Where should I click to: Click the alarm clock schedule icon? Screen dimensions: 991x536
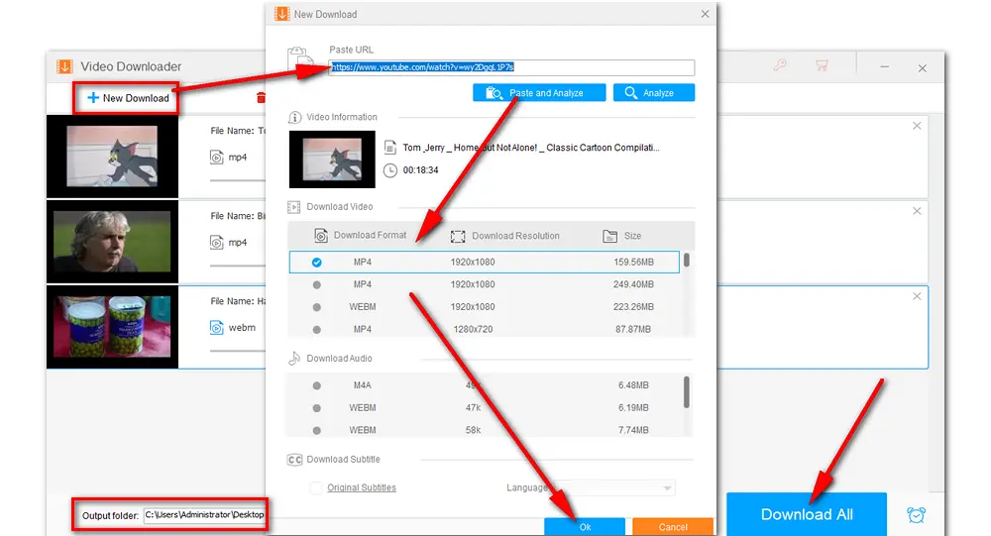pos(917,515)
